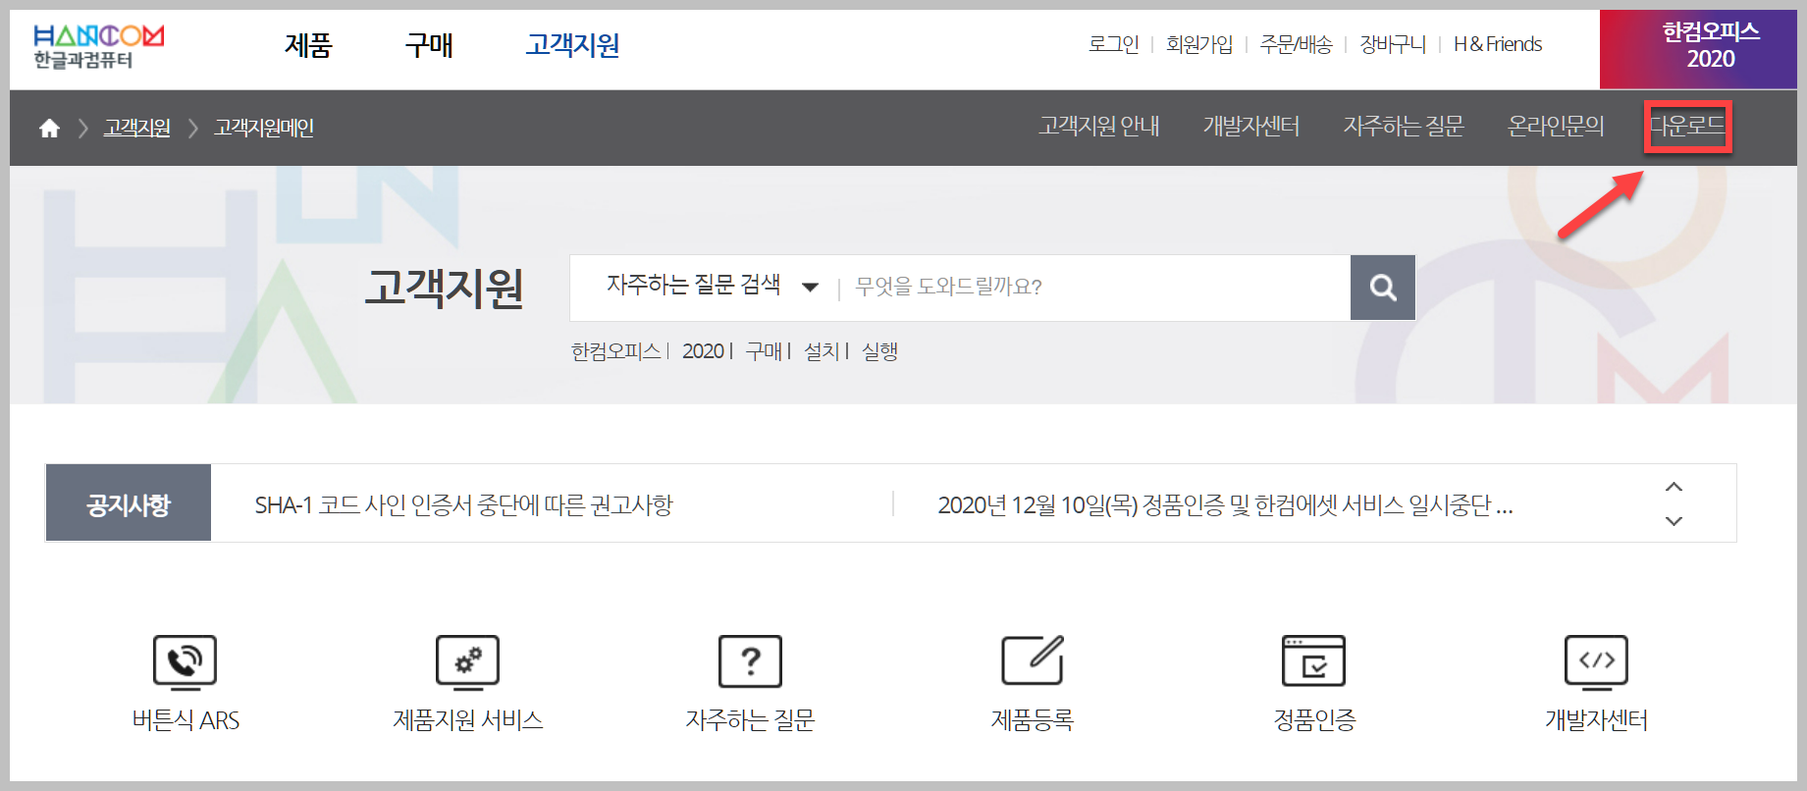Open the 2020년 12월 10일 정품인증 notice
This screenshot has width=1807, height=791.
coord(1225,505)
